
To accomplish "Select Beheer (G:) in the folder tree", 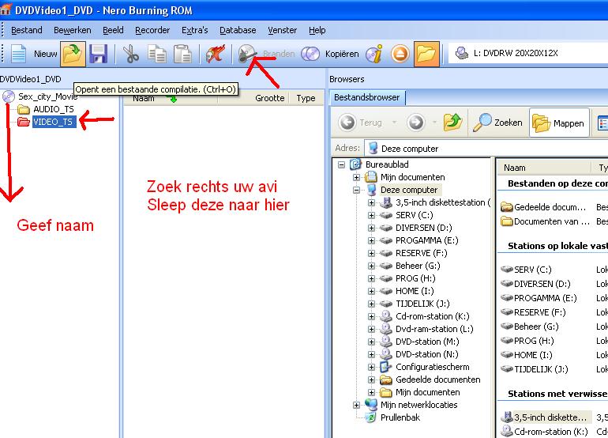I will [418, 266].
